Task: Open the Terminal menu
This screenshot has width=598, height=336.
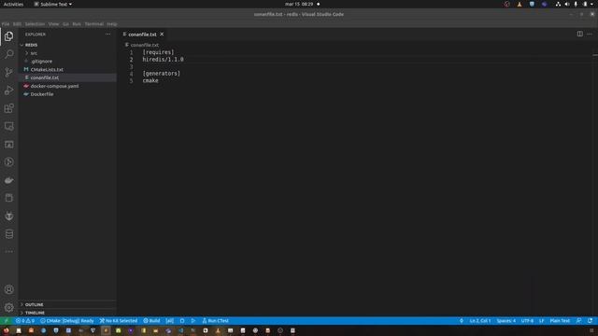Action: (x=93, y=24)
